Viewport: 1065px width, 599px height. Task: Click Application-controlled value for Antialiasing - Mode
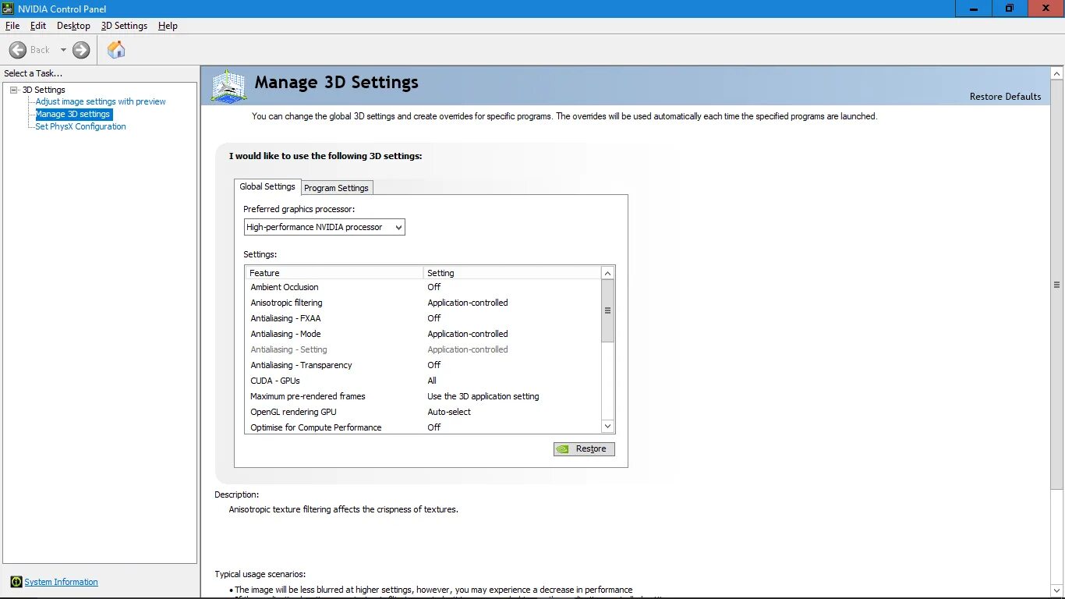(x=468, y=334)
